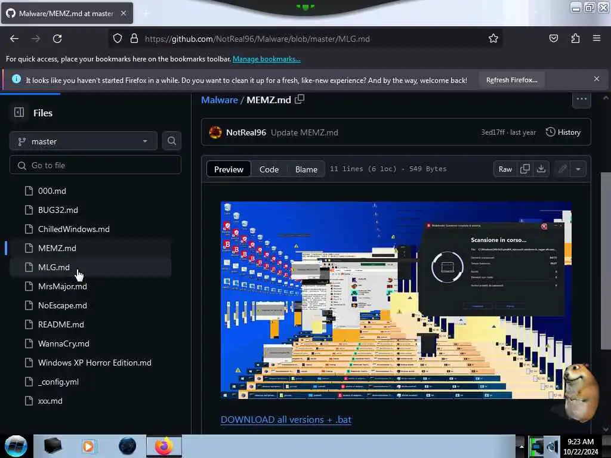Expand the edit options dropdown arrow
This screenshot has width=611, height=458.
[x=578, y=169]
